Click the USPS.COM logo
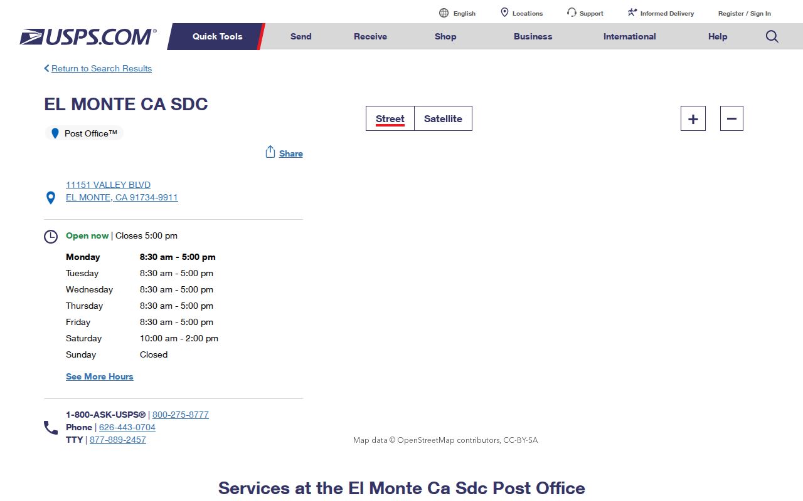This screenshot has width=803, height=501. coord(88,37)
